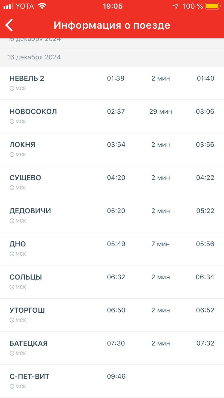Tap the clock icon under ЛОКНЯ

pyautogui.click(x=12, y=155)
